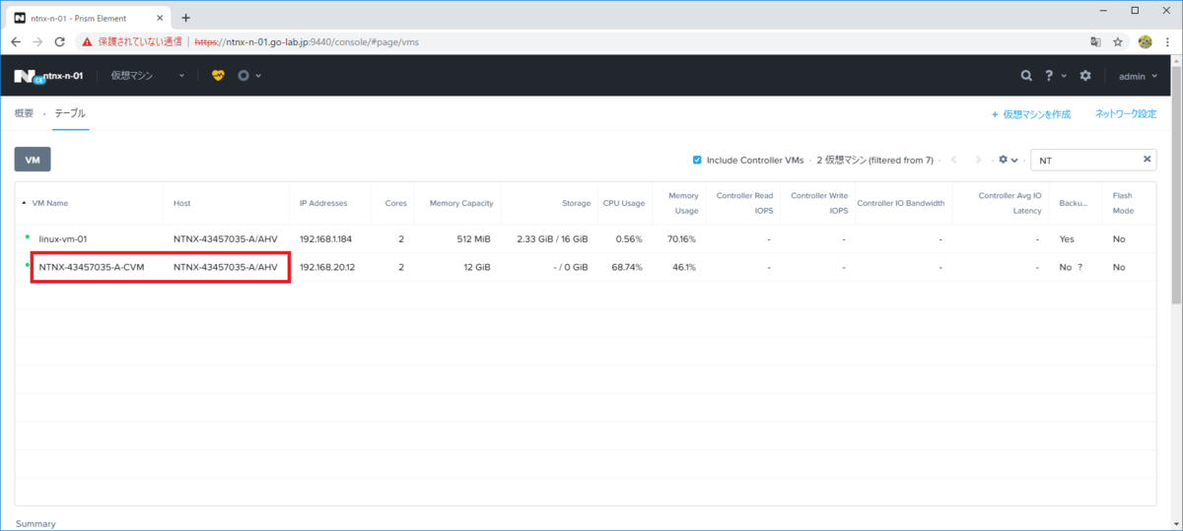Go to the previous page of VMs

coord(953,160)
